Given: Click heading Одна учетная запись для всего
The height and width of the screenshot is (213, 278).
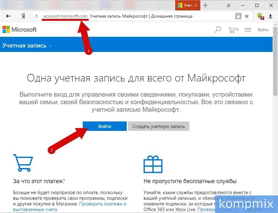Looking at the screenshot, I should tap(136, 78).
